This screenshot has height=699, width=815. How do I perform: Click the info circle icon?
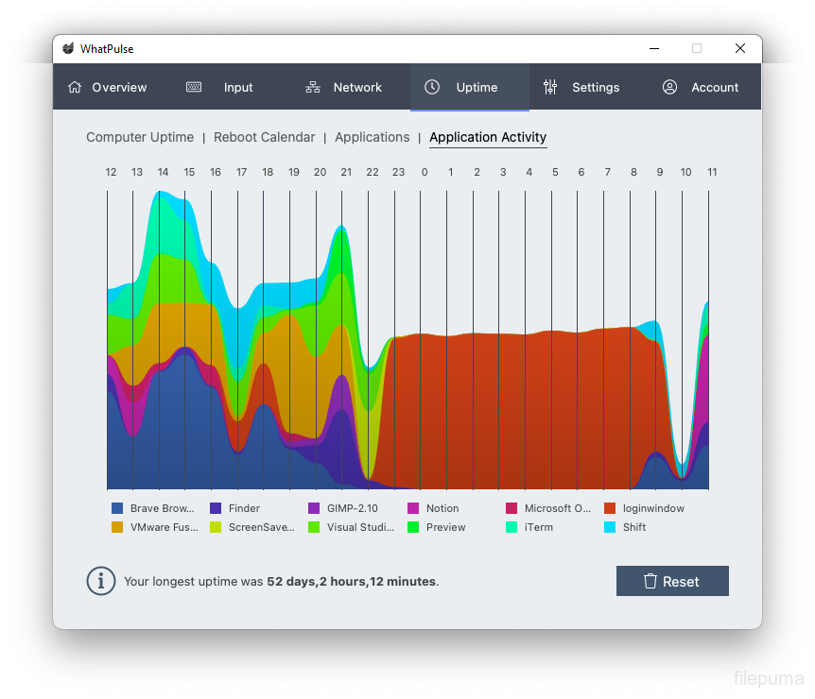(x=101, y=581)
